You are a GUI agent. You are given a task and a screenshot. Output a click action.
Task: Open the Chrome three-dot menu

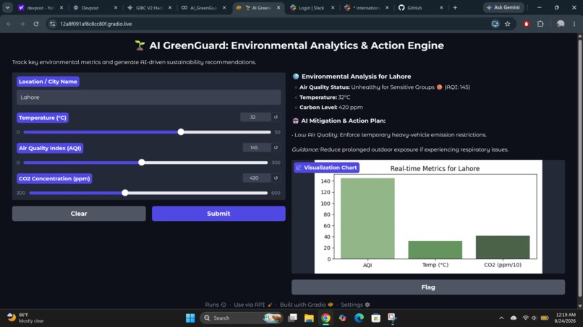click(574, 24)
